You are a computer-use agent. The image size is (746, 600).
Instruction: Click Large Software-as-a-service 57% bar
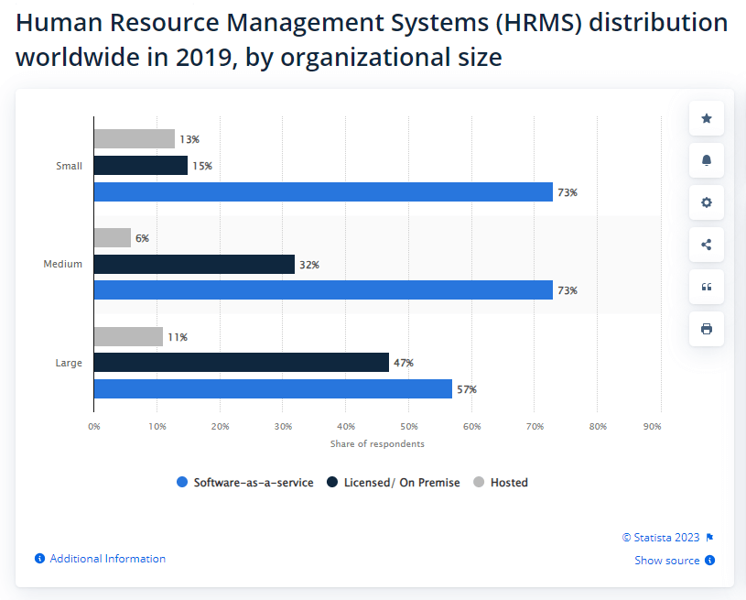[273, 389]
